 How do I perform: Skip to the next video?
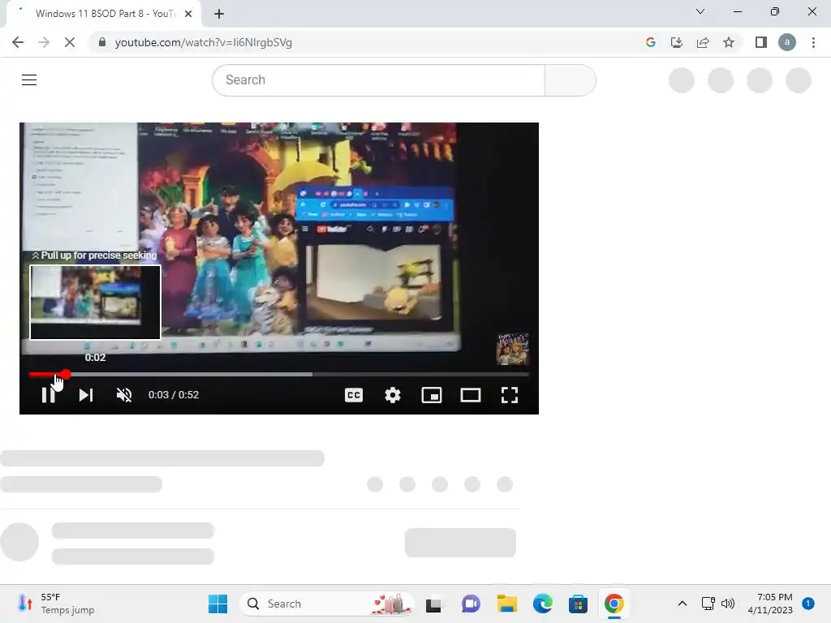[86, 395]
